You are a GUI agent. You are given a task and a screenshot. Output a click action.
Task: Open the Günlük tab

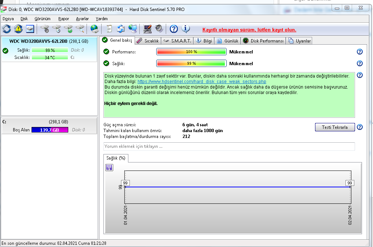(227, 41)
